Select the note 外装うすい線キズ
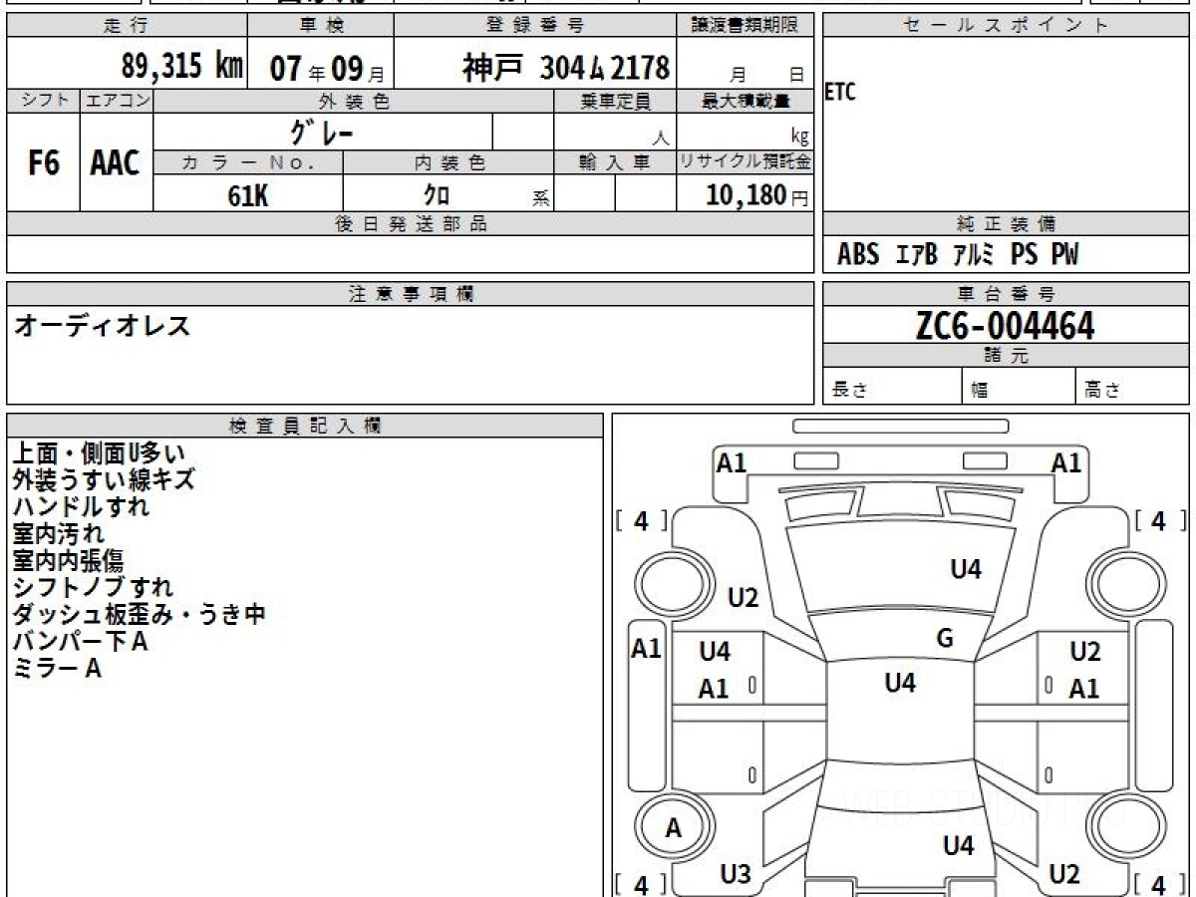1196x897 pixels. coord(104,480)
